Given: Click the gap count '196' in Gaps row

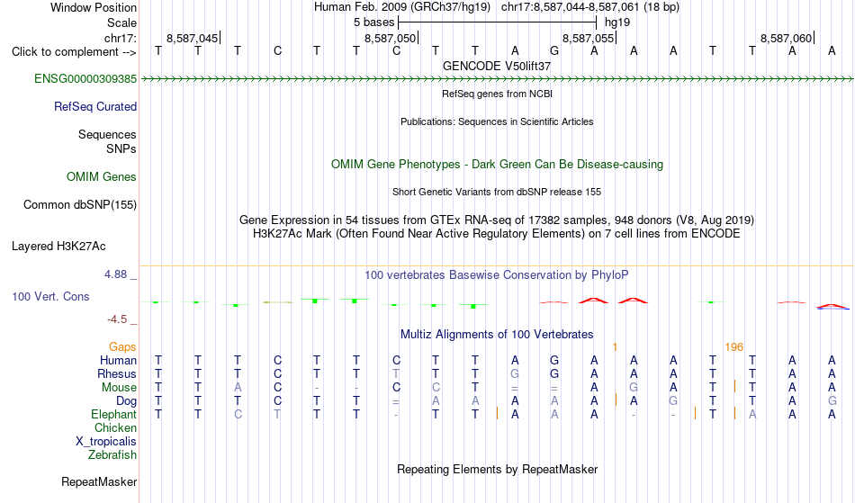Looking at the screenshot, I should [733, 347].
